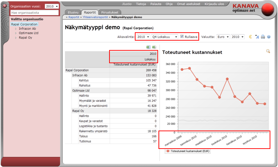The width and height of the screenshot is (278, 167).
Task: Click the second Excel export icon
Action: (154, 47)
